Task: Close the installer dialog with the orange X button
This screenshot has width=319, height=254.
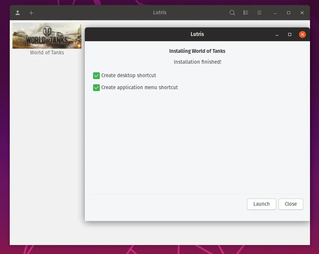Action: [302, 34]
